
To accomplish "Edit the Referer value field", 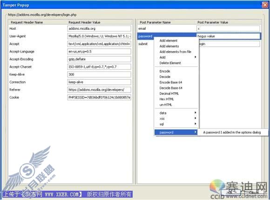I will click(x=99, y=90).
